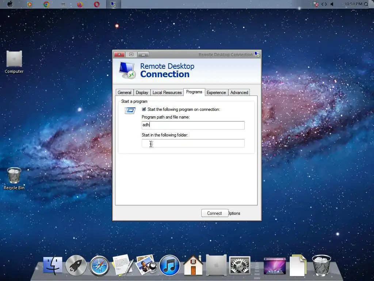
Task: Open Finder in the dock
Action: click(53, 265)
